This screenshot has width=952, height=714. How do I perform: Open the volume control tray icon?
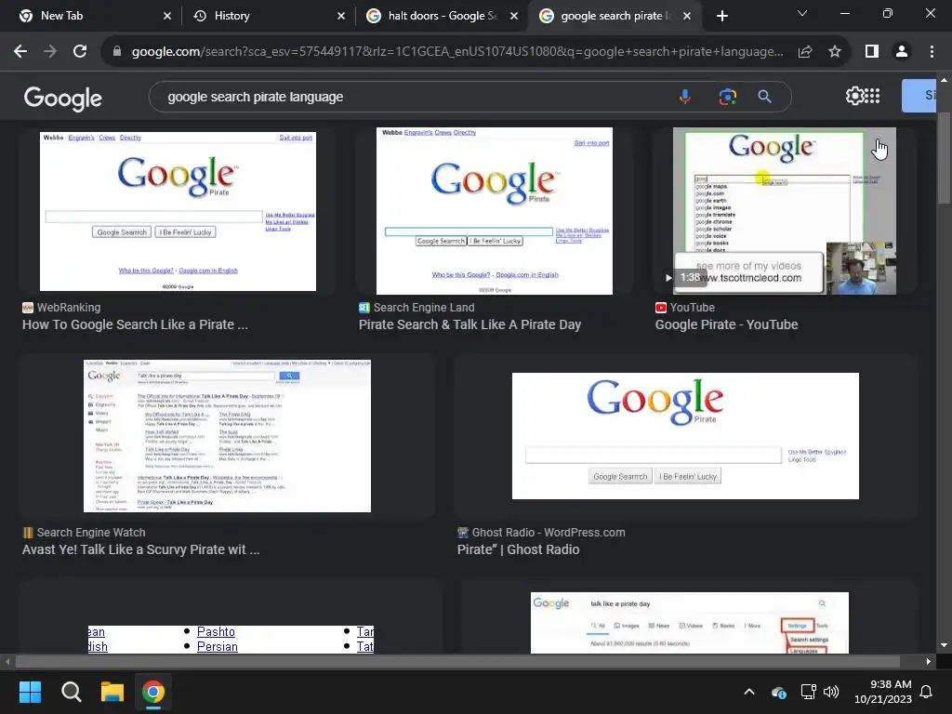(830, 692)
